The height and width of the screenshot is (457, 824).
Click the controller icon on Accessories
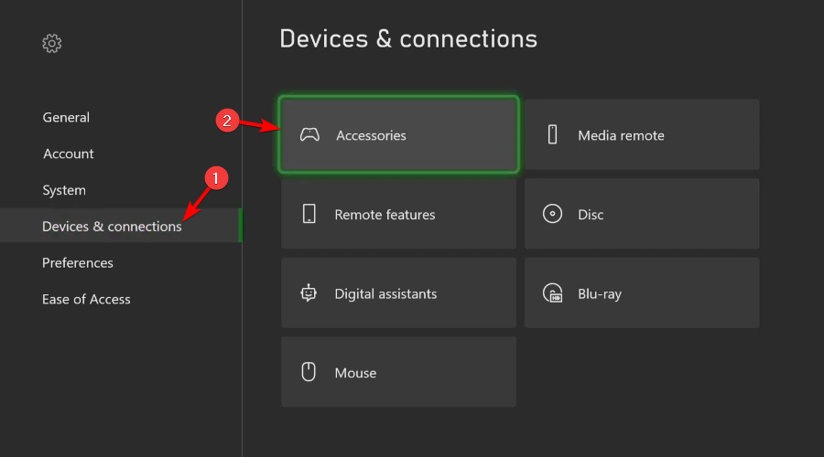310,135
